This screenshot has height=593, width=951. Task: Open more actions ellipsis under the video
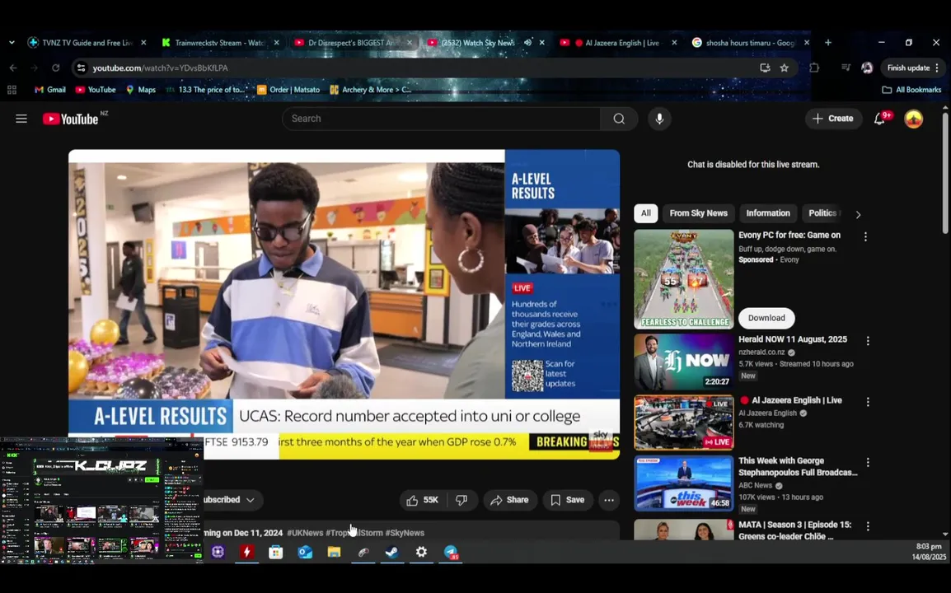pos(608,500)
